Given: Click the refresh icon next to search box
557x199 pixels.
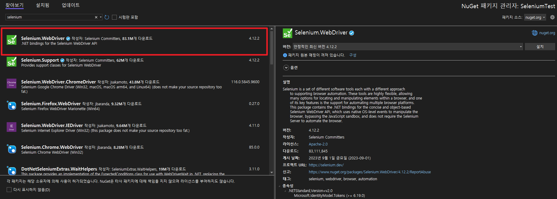Looking at the screenshot, I should (107, 17).
